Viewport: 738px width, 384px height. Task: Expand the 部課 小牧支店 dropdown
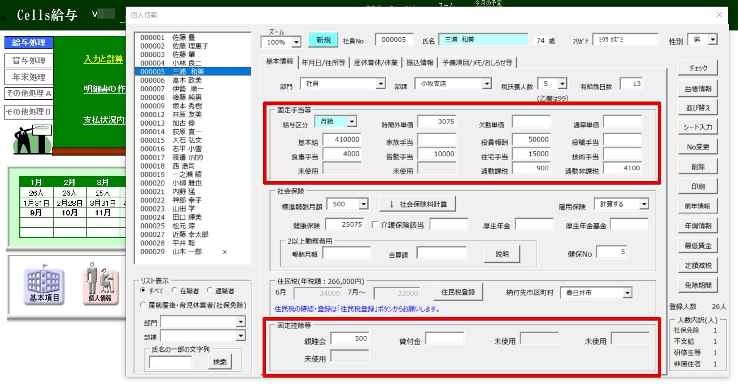tap(486, 84)
